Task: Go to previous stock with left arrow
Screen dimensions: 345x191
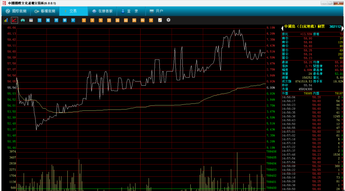Action: point(282,28)
